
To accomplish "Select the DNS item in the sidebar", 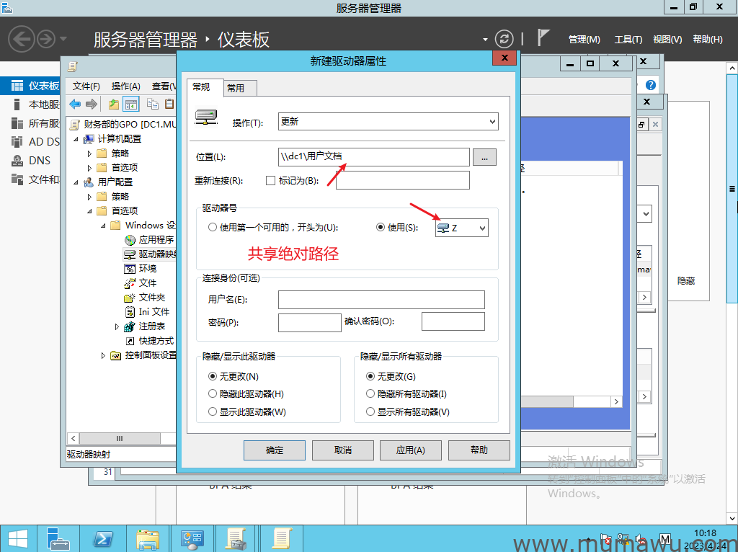I will (x=39, y=161).
